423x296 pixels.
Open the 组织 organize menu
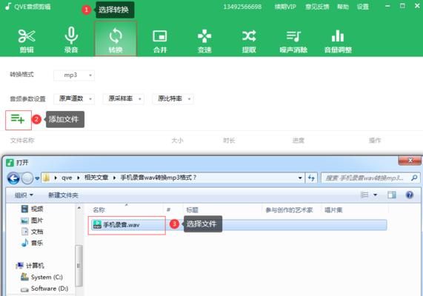coord(24,195)
